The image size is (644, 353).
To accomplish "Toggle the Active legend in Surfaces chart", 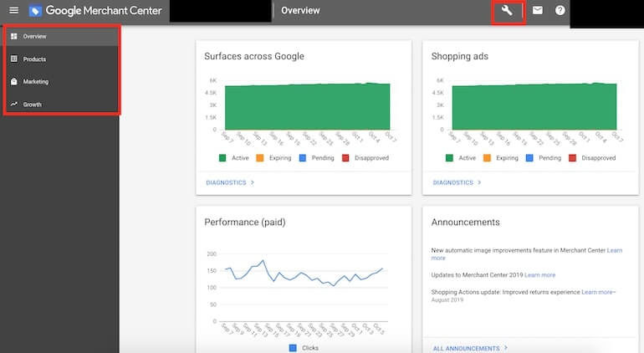I will coord(235,158).
